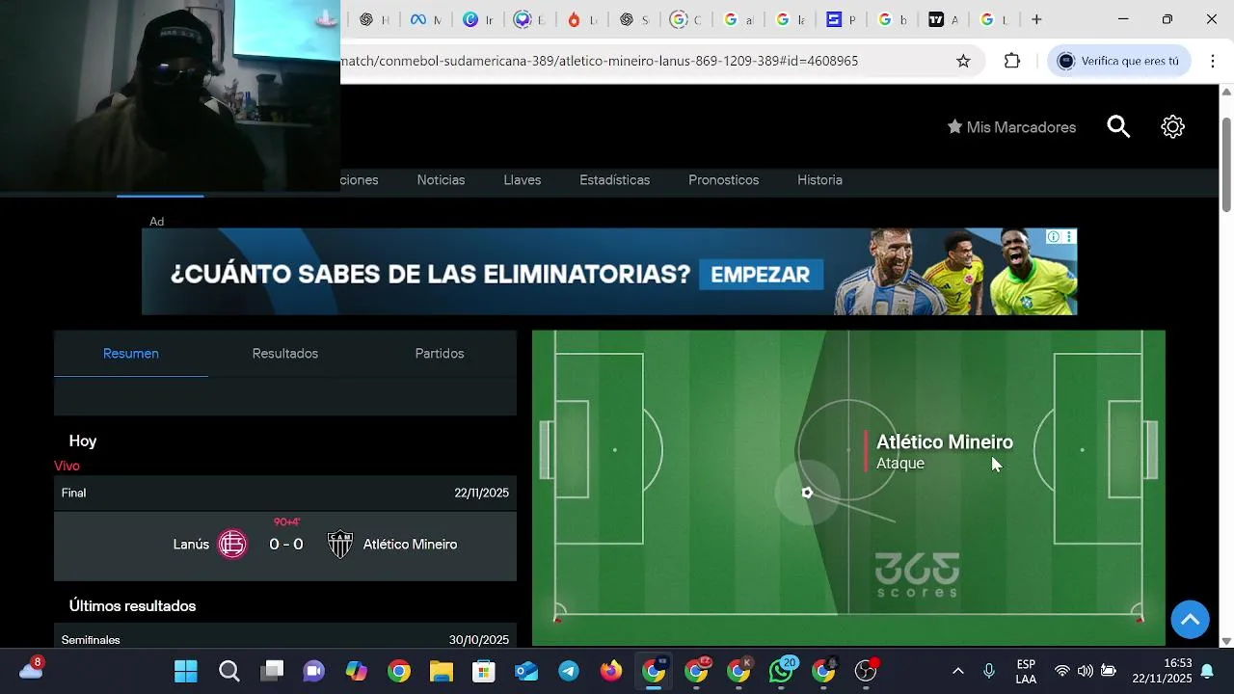Click the 30/10/2025 date text

478,640
